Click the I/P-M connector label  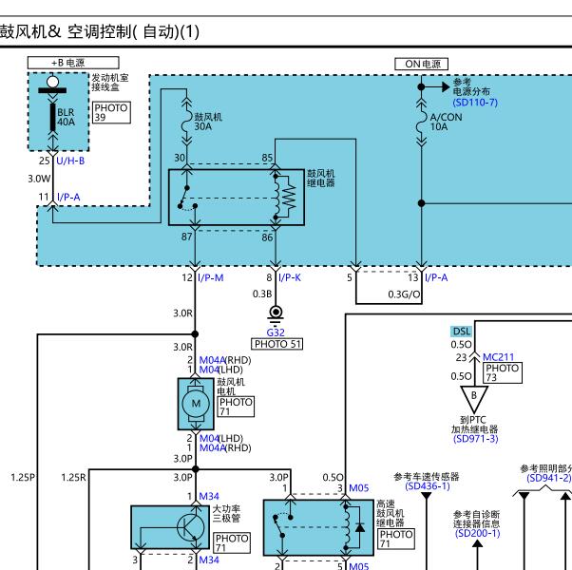click(x=211, y=277)
